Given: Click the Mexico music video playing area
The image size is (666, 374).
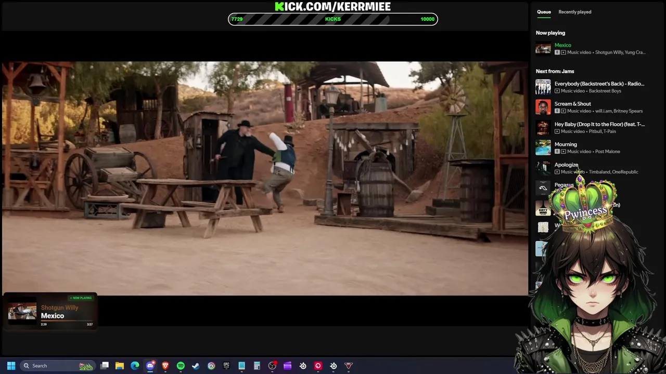Looking at the screenshot, I should [x=265, y=178].
